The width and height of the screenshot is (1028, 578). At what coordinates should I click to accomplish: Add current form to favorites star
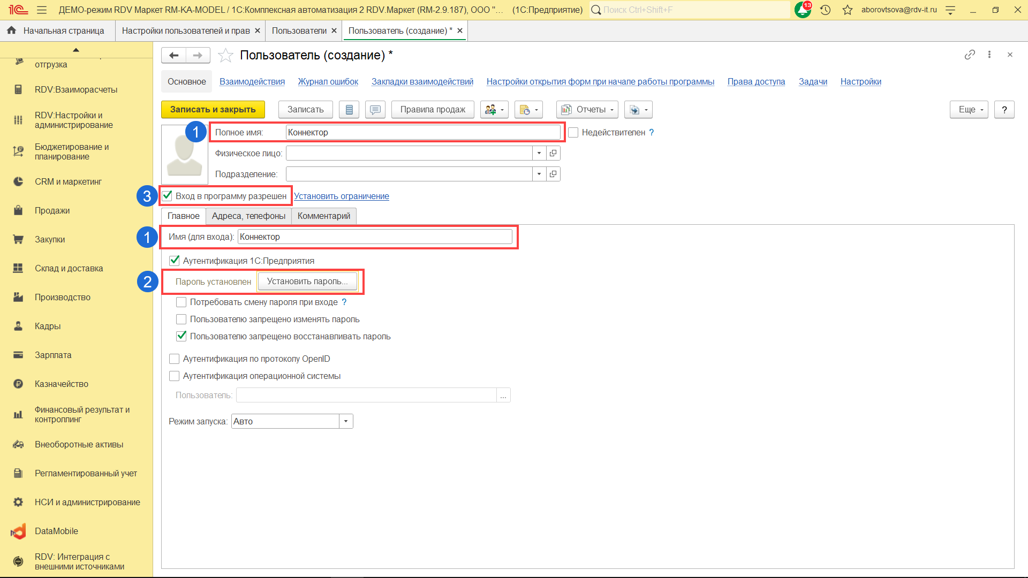(x=225, y=55)
